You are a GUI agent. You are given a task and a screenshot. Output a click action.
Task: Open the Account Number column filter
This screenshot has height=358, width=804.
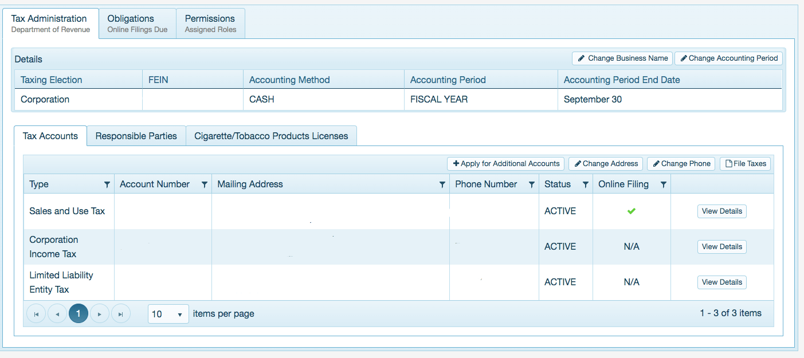(205, 184)
